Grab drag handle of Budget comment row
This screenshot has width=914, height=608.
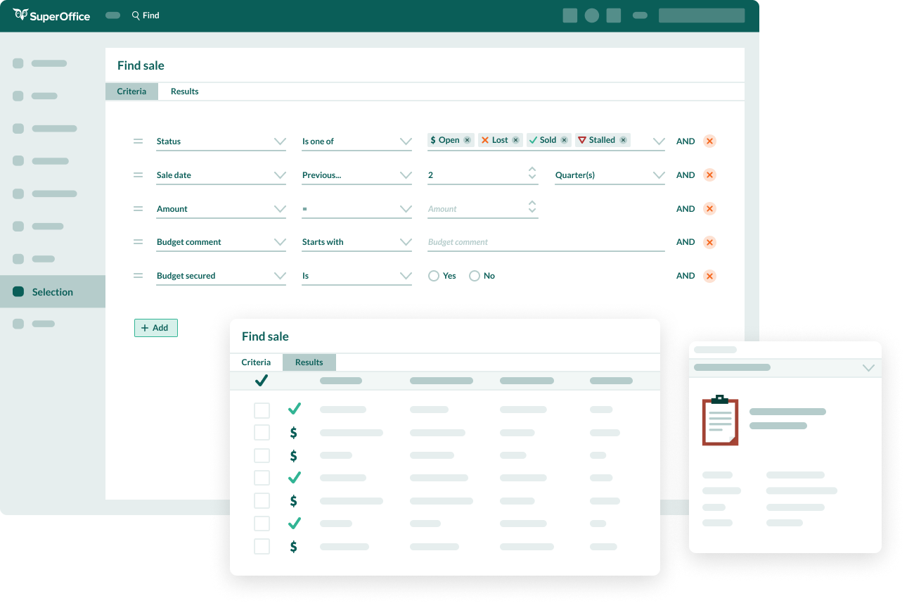point(138,241)
